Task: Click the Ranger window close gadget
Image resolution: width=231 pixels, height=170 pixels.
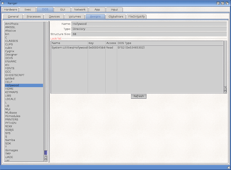Action: point(3,3)
